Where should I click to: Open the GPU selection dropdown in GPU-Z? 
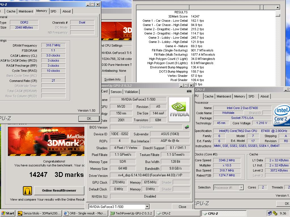[x=147, y=207]
